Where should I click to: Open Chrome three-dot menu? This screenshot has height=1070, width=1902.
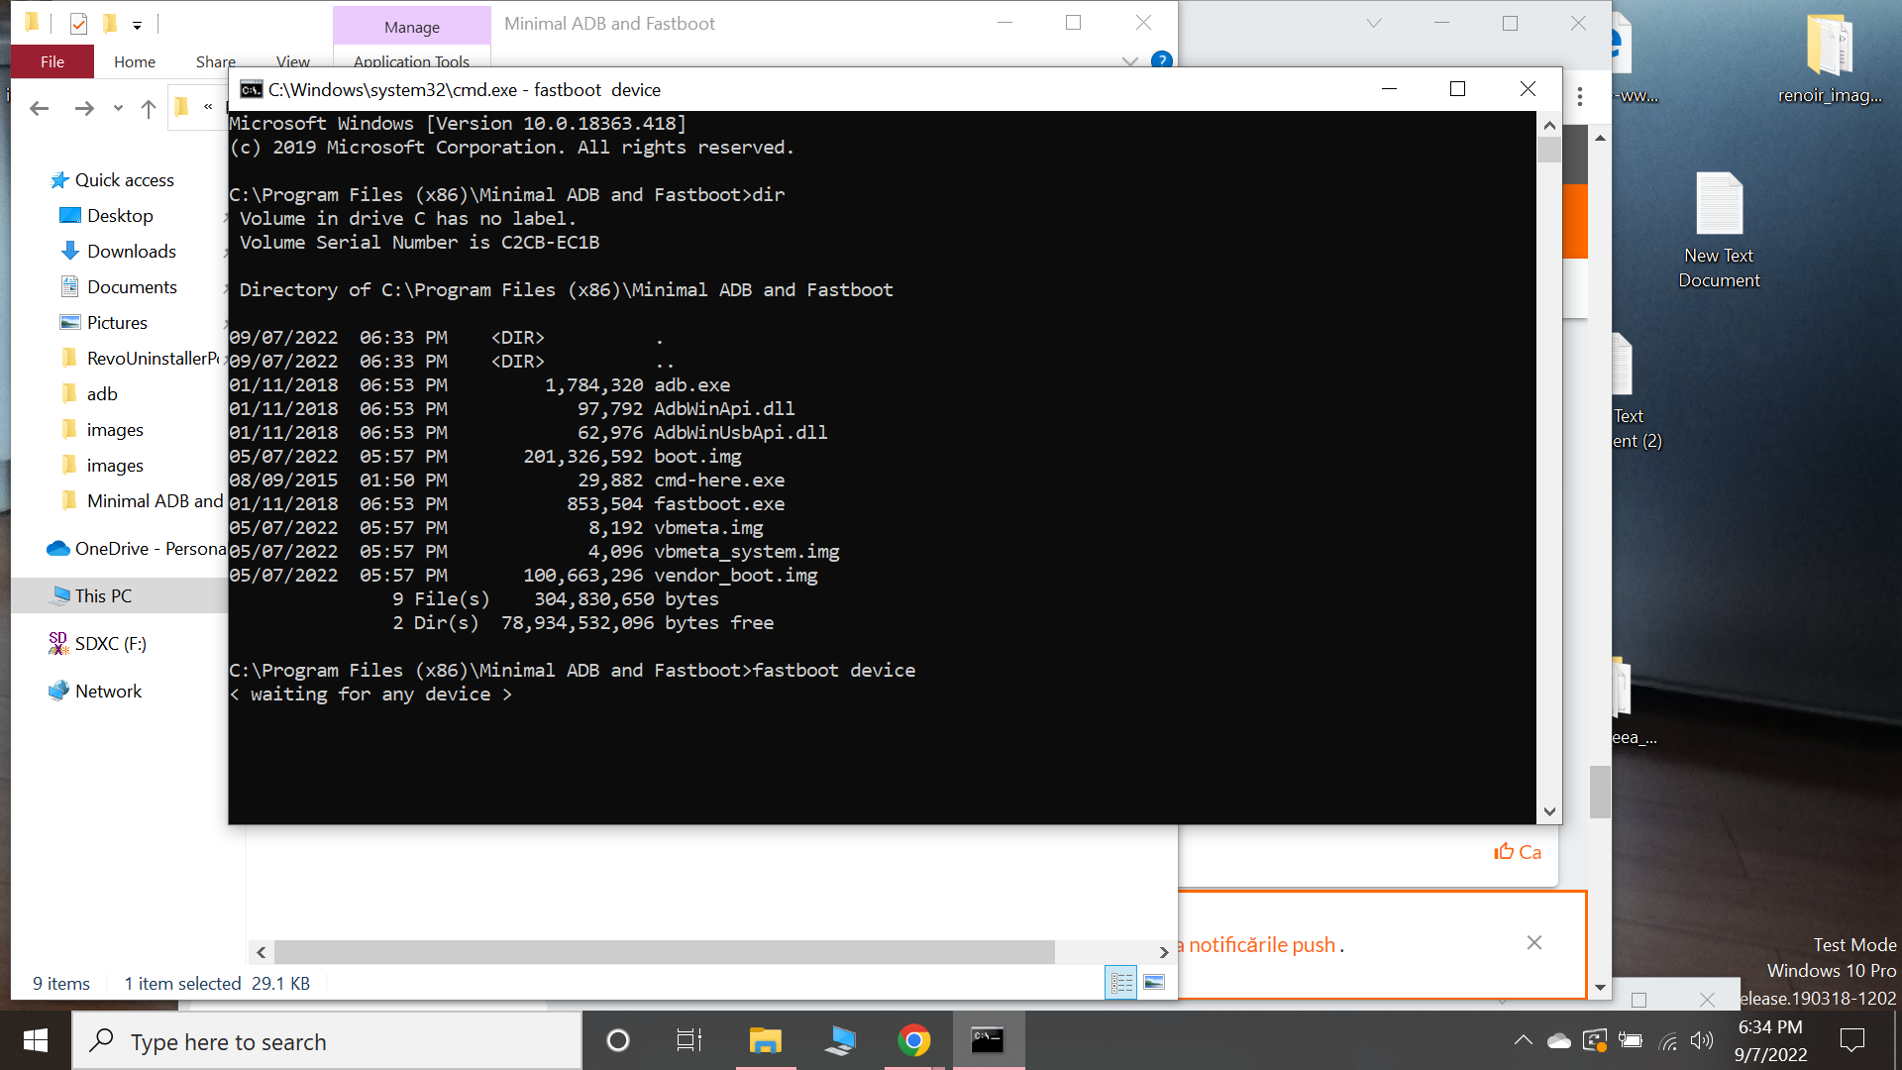point(1580,96)
